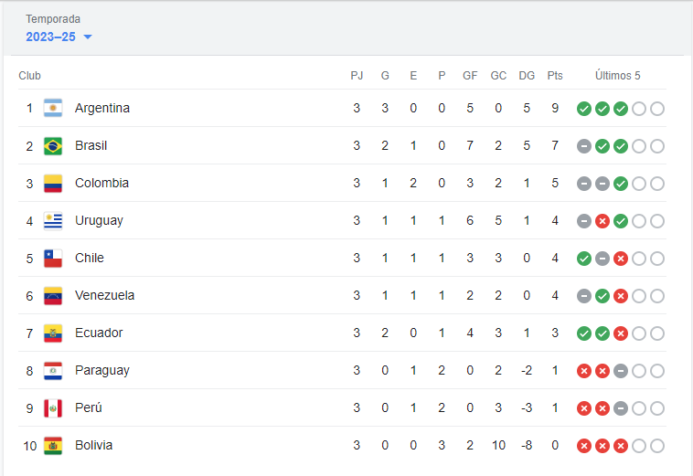Click the Ecuador flag icon
Image resolution: width=693 pixels, height=476 pixels.
[x=53, y=333]
